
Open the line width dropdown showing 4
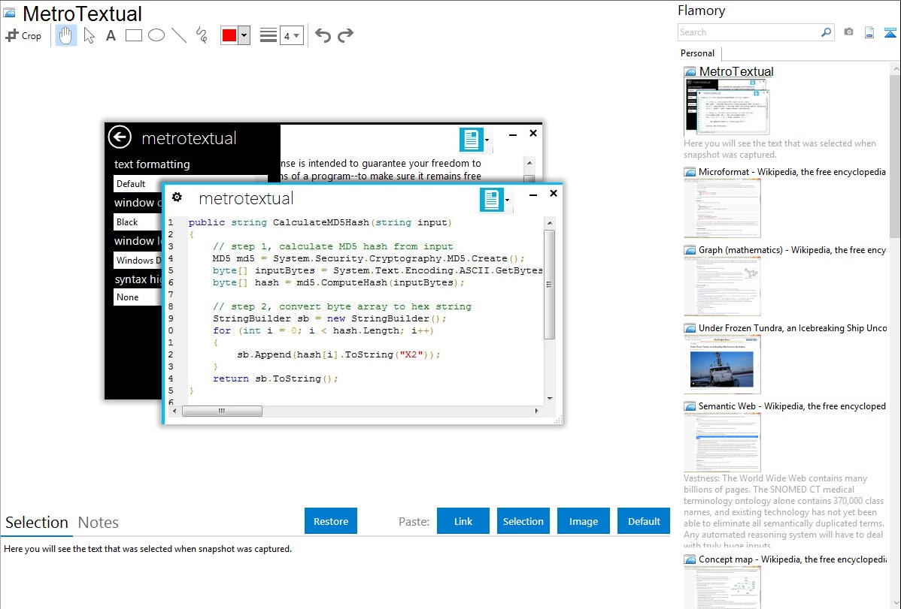pyautogui.click(x=291, y=35)
